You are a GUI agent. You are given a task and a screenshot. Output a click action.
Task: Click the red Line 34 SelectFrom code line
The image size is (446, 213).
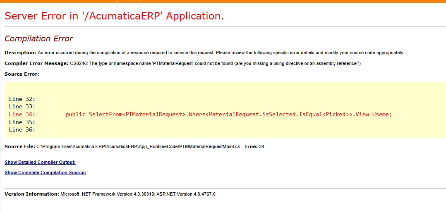[201, 114]
